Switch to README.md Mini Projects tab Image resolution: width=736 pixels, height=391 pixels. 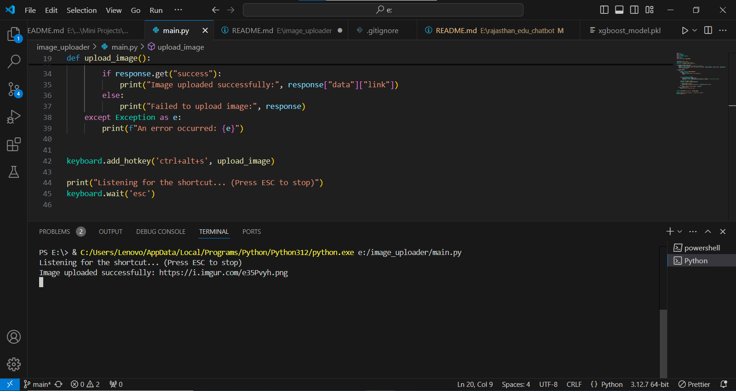coord(85,30)
